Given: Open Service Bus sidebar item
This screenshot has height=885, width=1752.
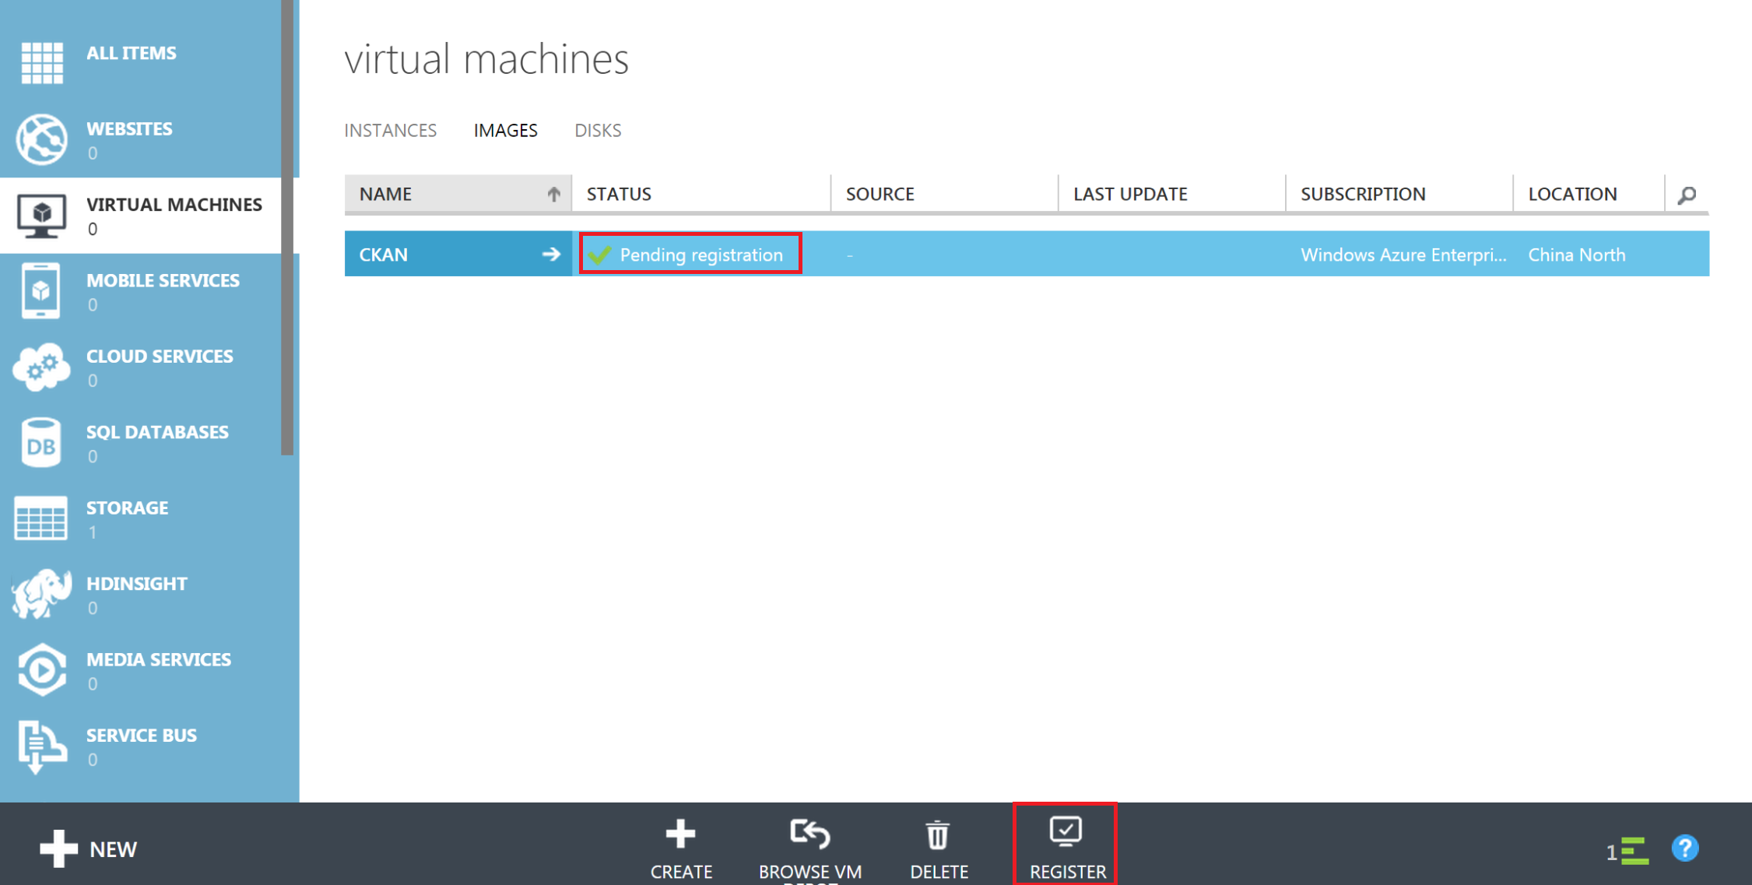Looking at the screenshot, I should pos(140,745).
